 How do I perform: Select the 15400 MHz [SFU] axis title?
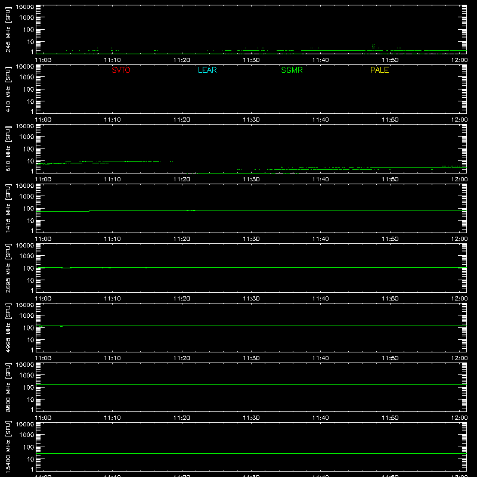click(x=8, y=447)
